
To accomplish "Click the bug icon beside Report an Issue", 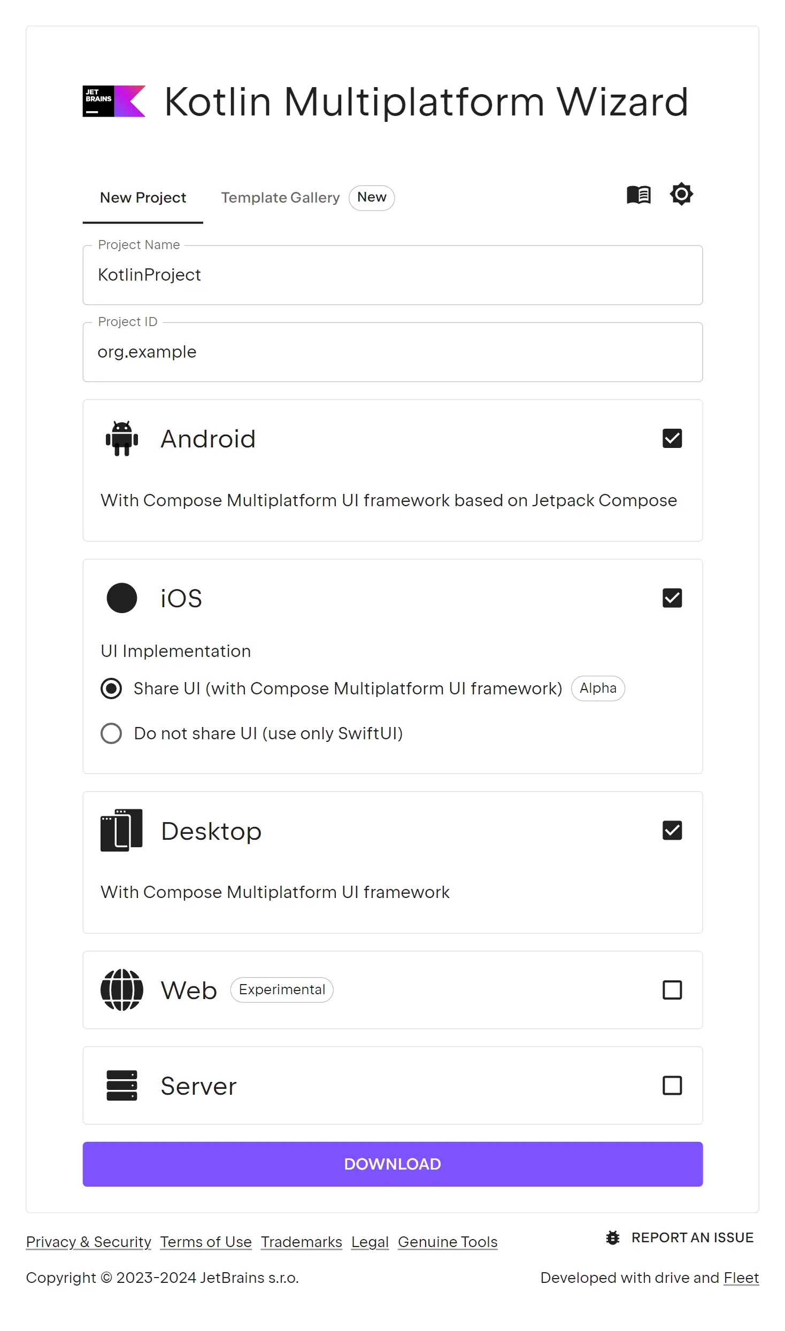I will coord(613,1237).
